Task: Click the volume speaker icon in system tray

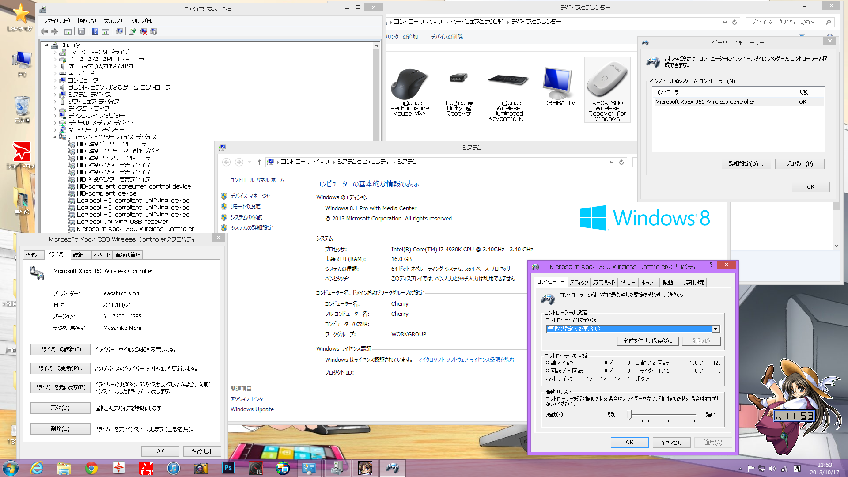Action: coord(772,469)
